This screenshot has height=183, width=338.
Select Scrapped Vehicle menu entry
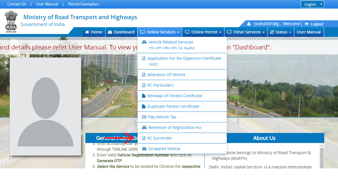click(182, 149)
